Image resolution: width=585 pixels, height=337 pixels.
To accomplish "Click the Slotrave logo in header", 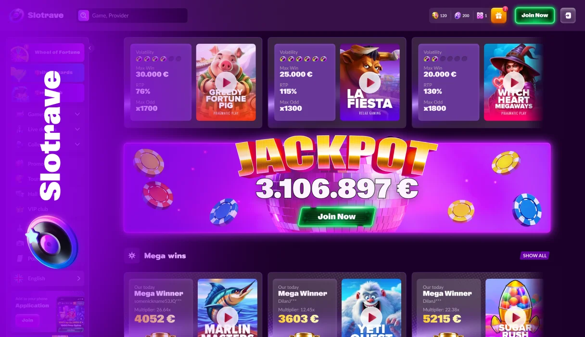I will [x=37, y=15].
